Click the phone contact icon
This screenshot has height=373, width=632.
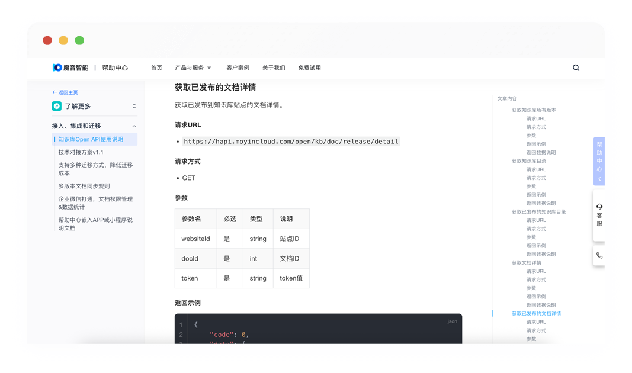[x=599, y=255]
